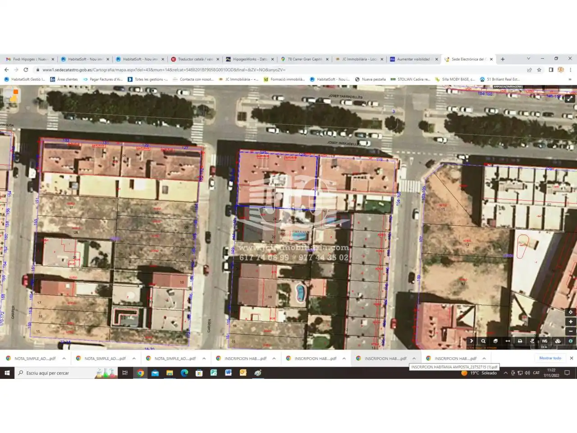Switch to the 78 Carrer Gran Capità tab
Image resolution: width=577 pixels, height=433 pixels.
coord(305,59)
